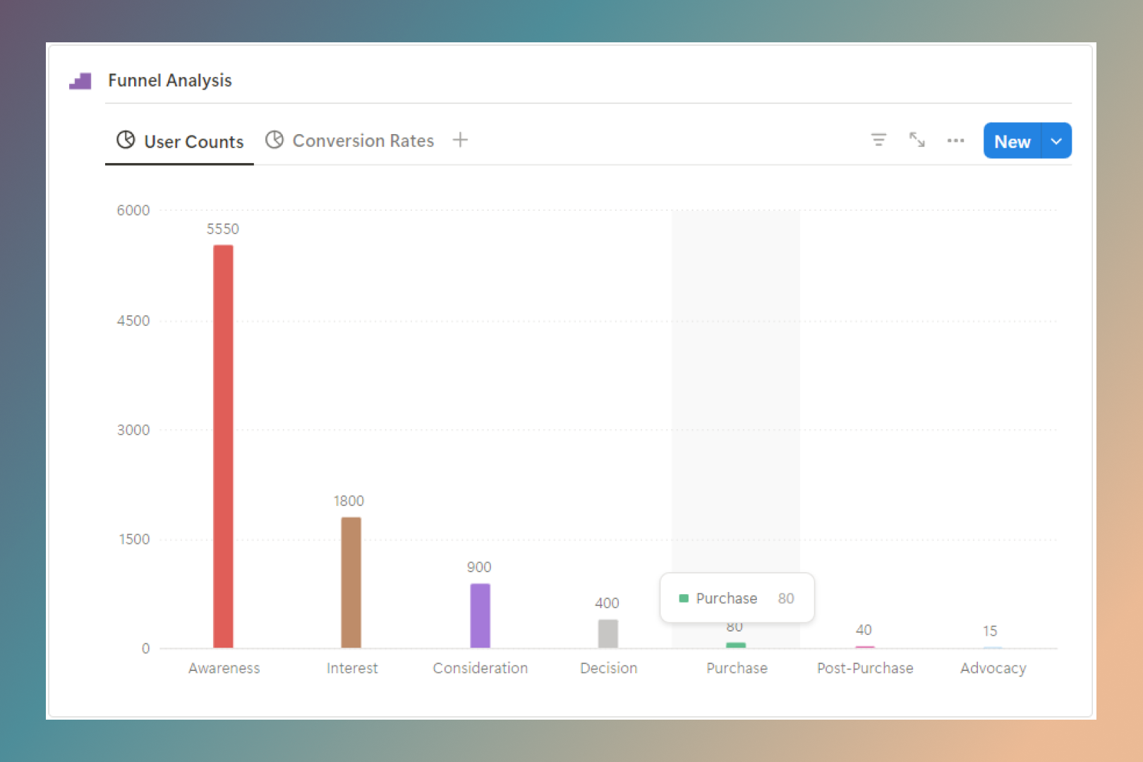The image size is (1143, 762).
Task: Click the clock icon beside Conversion Rates
Action: (274, 140)
